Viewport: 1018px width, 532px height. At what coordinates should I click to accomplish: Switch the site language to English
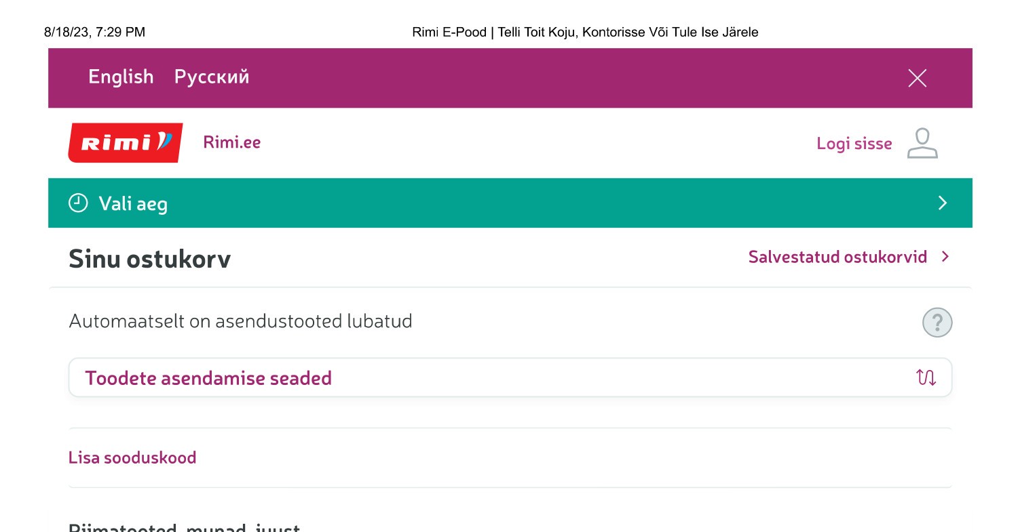[121, 77]
